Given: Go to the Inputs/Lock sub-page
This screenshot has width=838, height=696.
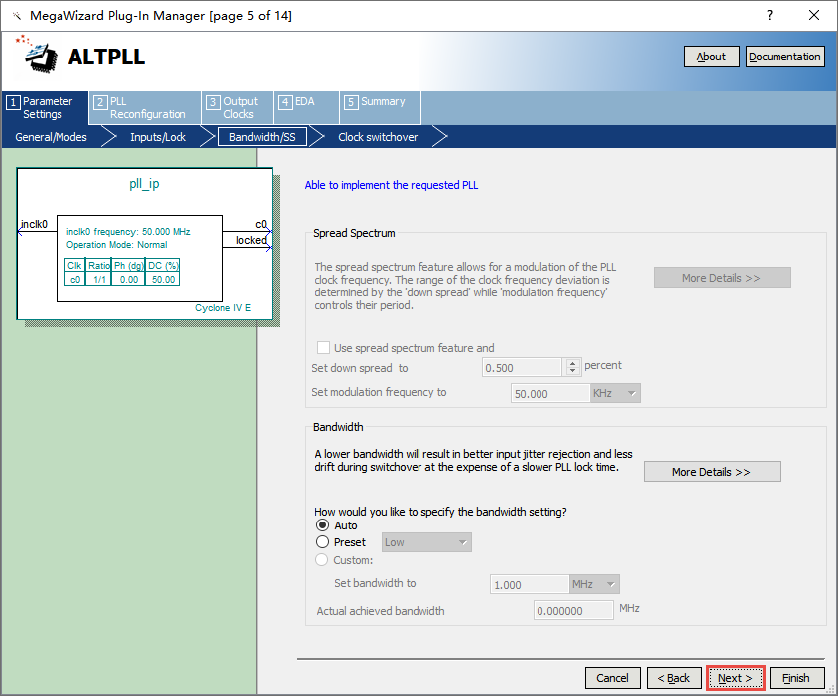Looking at the screenshot, I should pos(159,137).
